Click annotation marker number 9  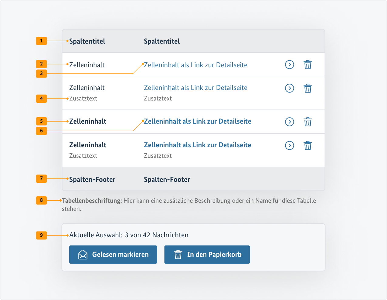[x=41, y=235]
